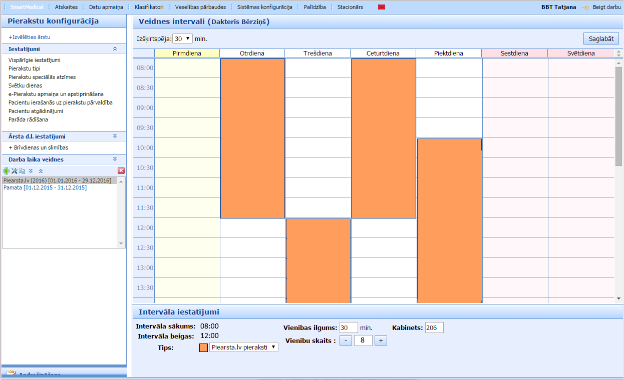Open the Izšķirtspēja minutes dropdown
Image resolution: width=624 pixels, height=380 pixels.
[182, 38]
